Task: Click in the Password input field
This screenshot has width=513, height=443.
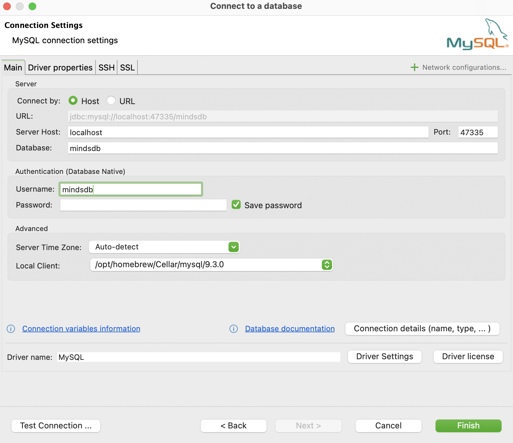Action: click(x=143, y=205)
